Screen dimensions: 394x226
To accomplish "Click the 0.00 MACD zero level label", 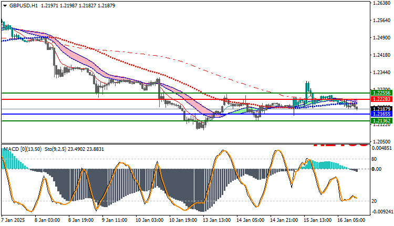I will point(377,169).
